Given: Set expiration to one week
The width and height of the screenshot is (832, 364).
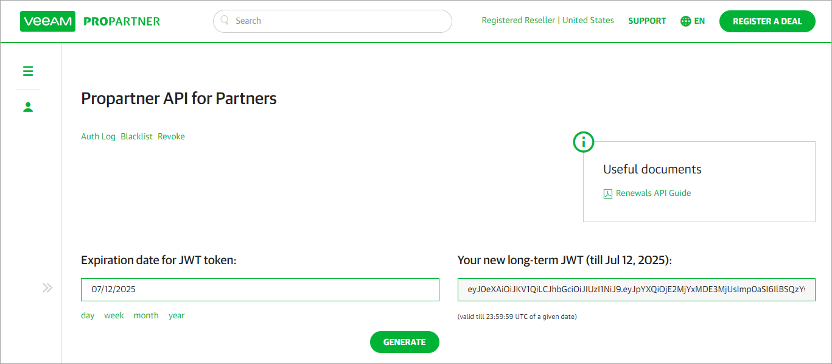Looking at the screenshot, I should click(114, 315).
